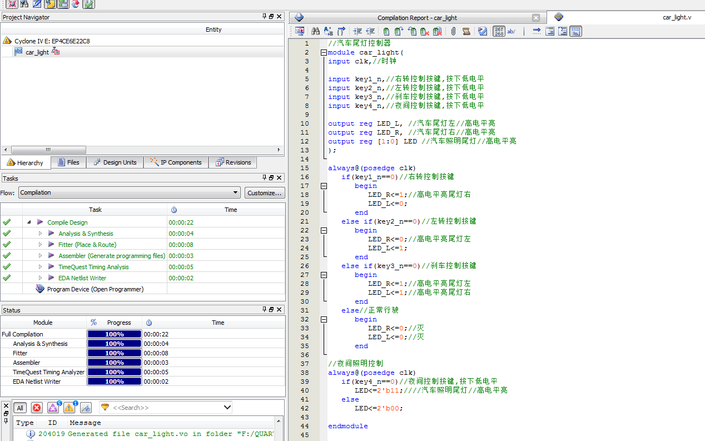Show critical warning messages filter
The image size is (705, 441).
point(53,408)
